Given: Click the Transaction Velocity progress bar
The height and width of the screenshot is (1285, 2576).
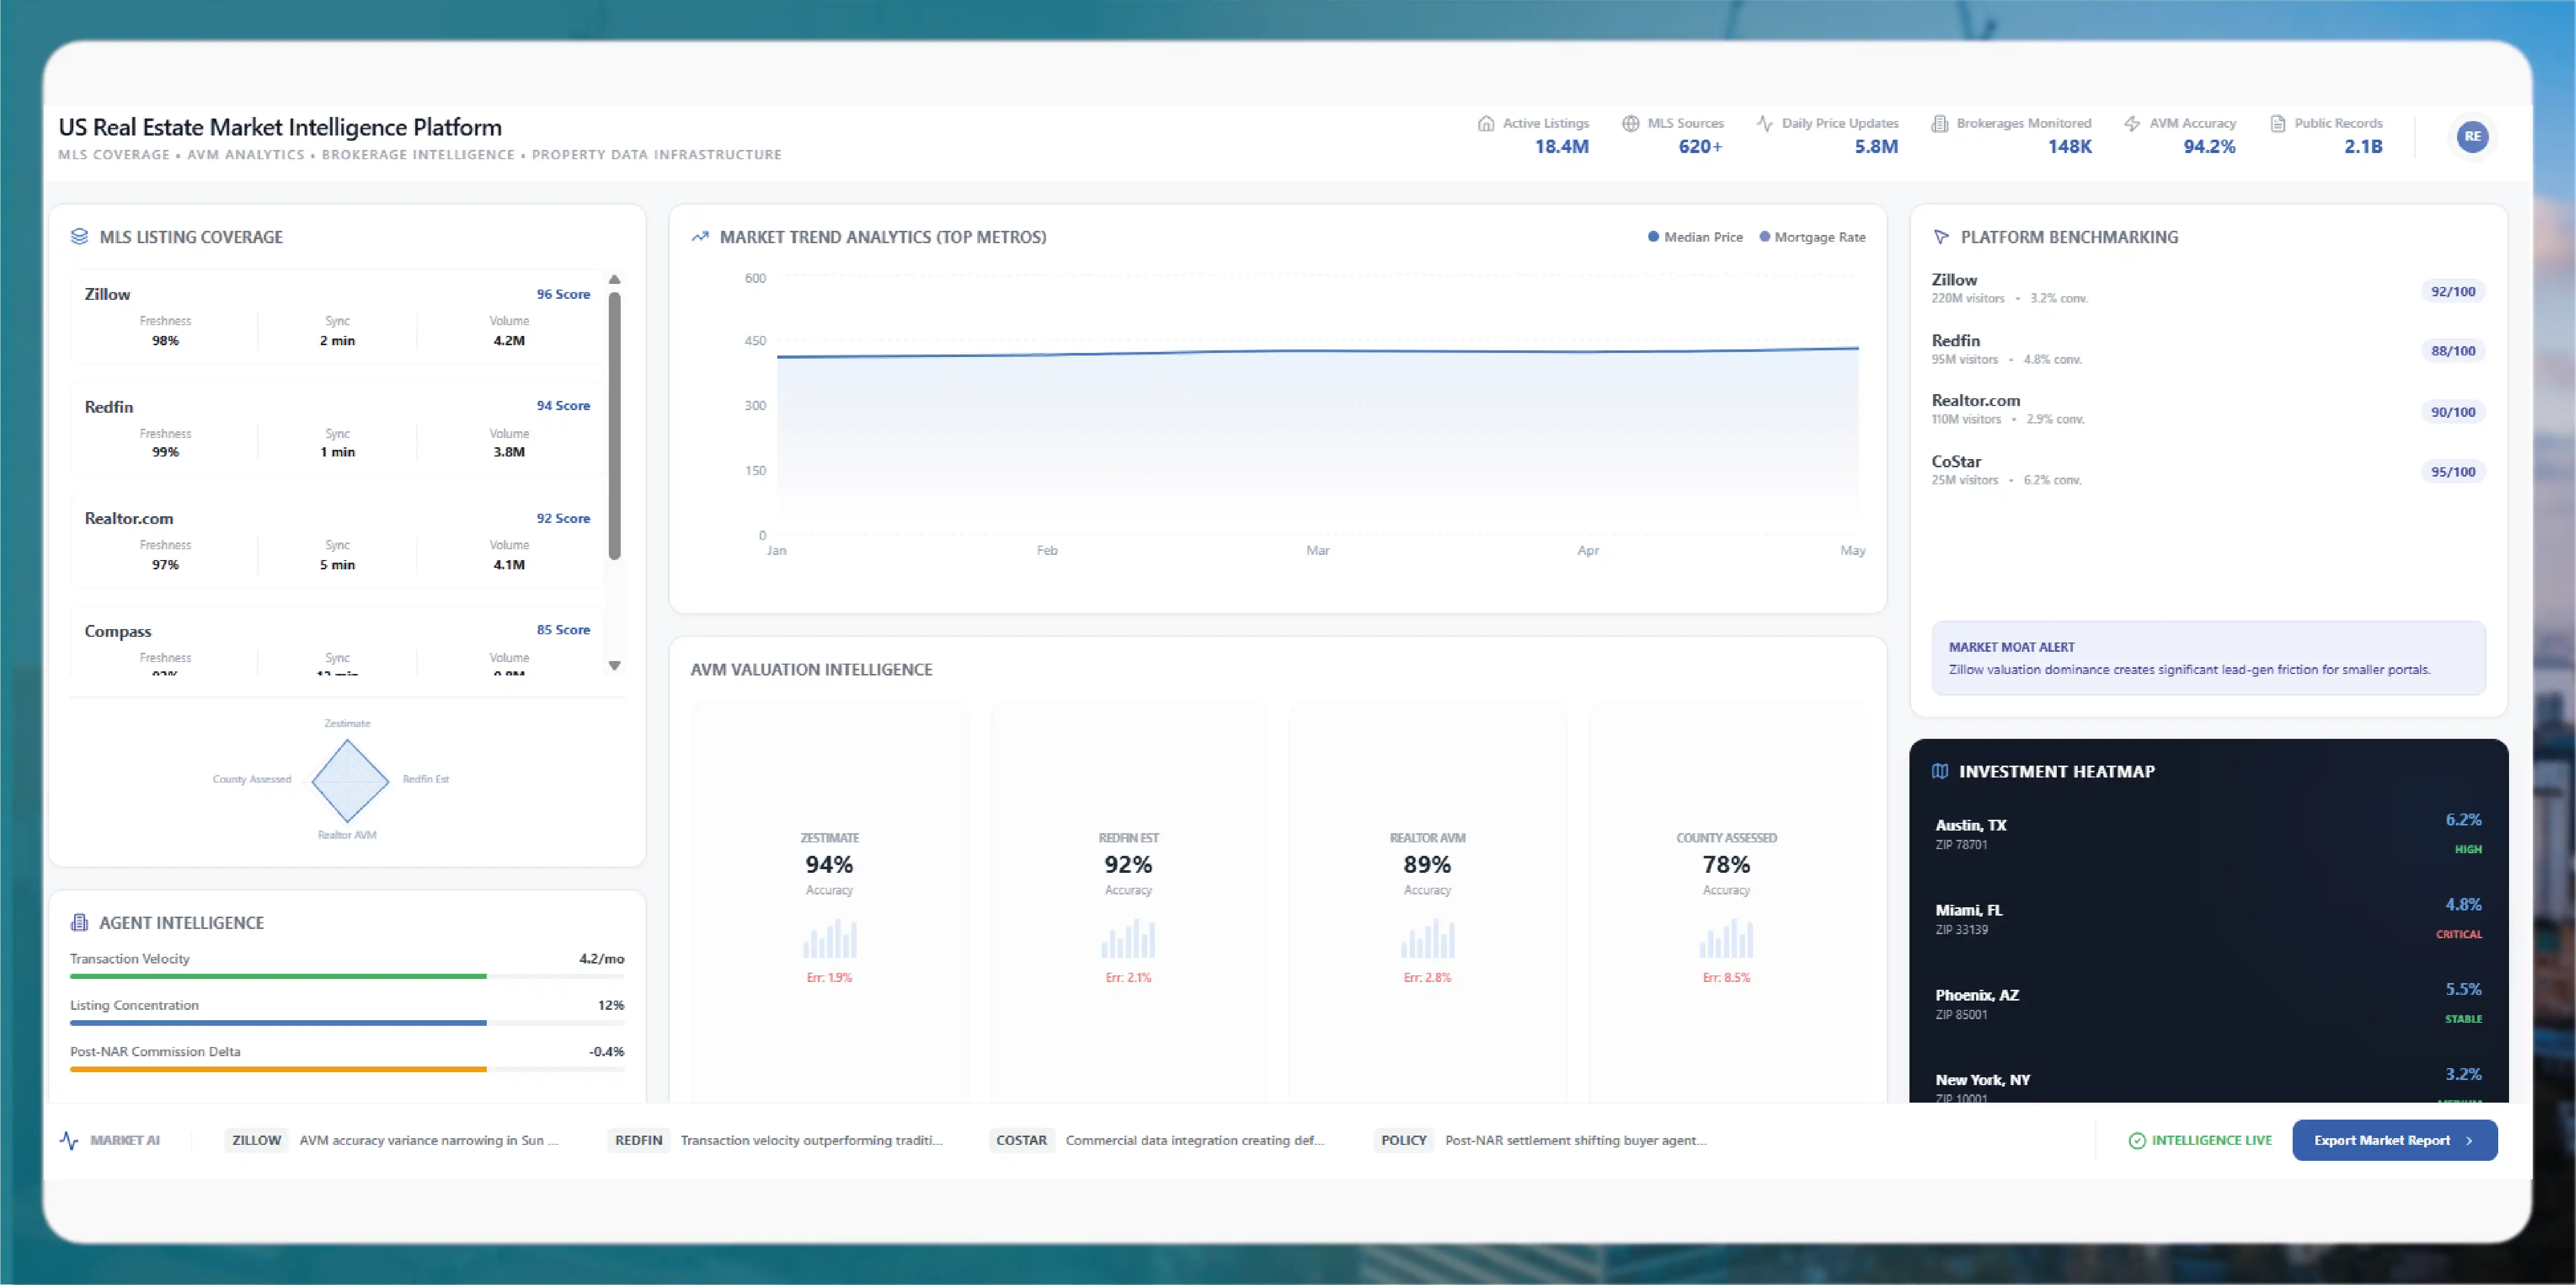Looking at the screenshot, I should pos(347,976).
